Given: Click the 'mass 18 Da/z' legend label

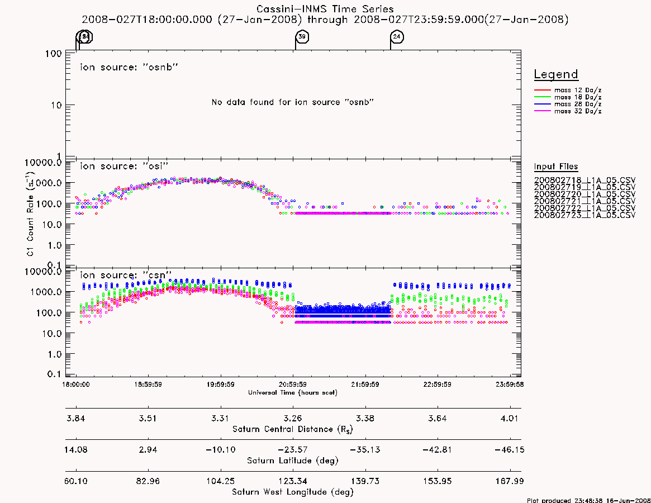Looking at the screenshot, I should pos(578,97).
